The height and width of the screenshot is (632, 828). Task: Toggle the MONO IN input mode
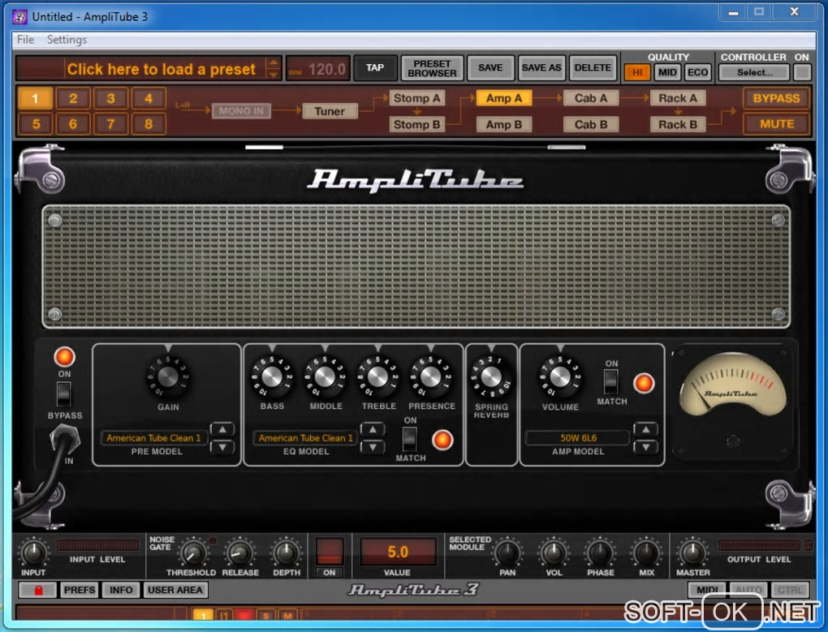click(241, 111)
